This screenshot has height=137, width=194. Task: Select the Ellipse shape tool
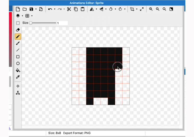coord(18,64)
